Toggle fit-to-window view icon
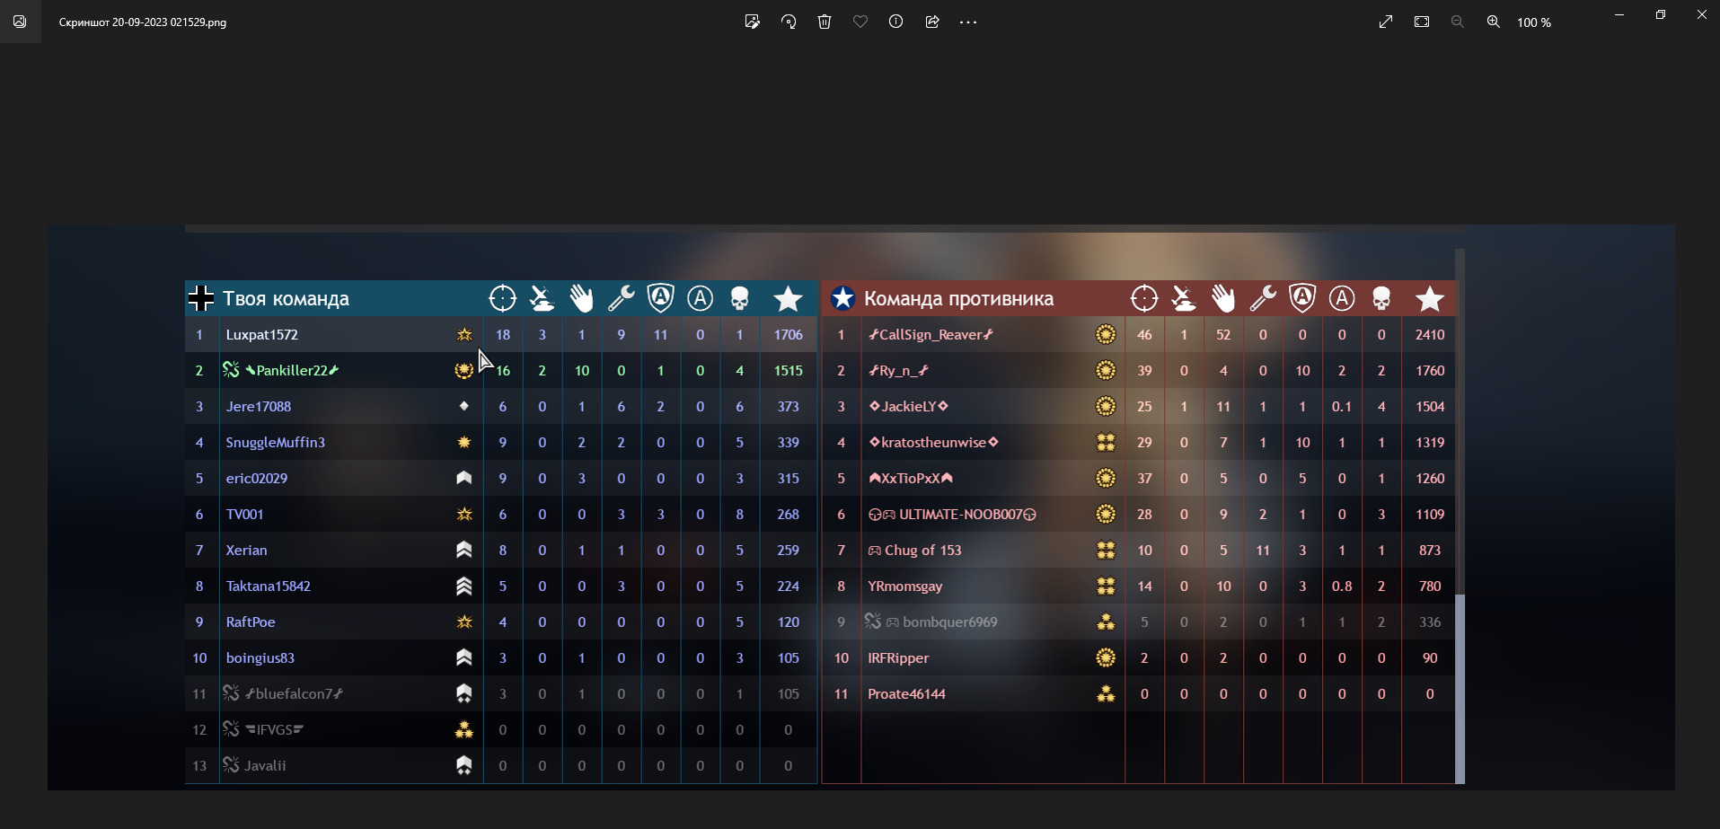The height and width of the screenshot is (829, 1720). pos(1422,22)
